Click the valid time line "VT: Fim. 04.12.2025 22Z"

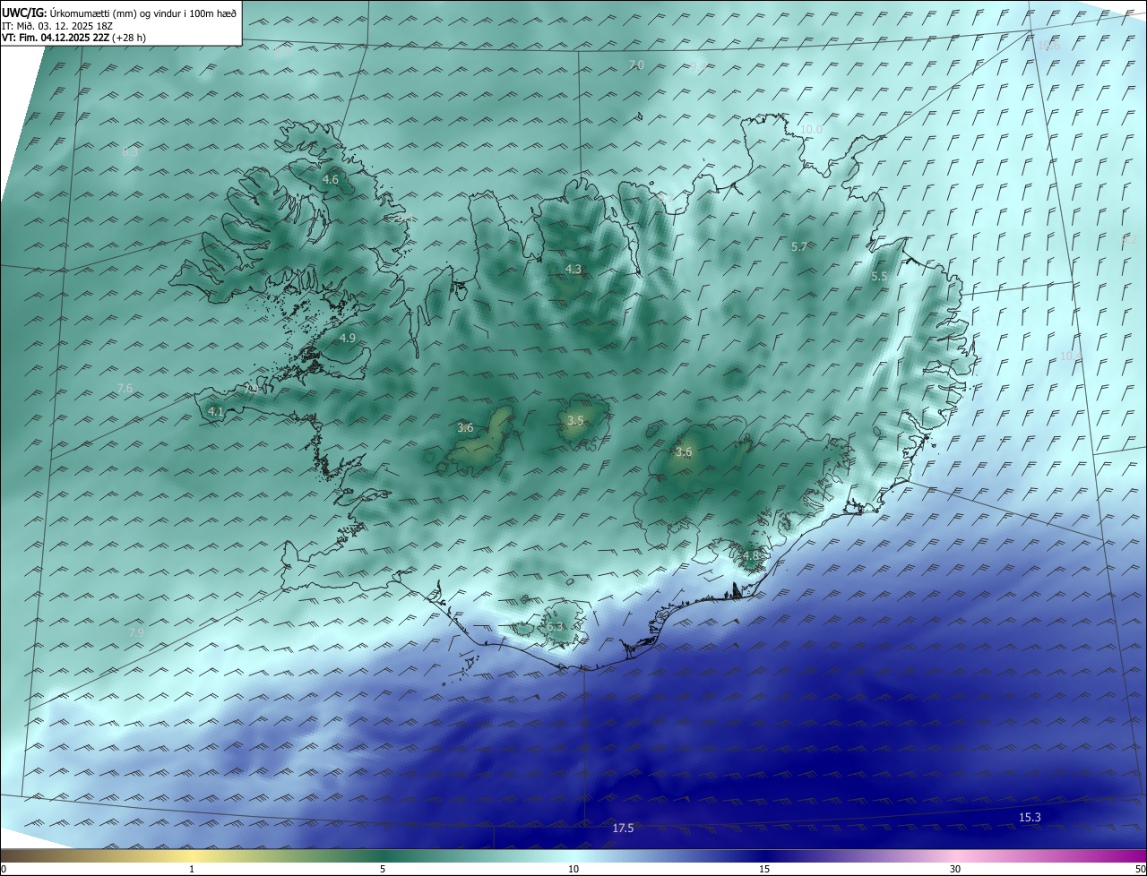coord(54,38)
